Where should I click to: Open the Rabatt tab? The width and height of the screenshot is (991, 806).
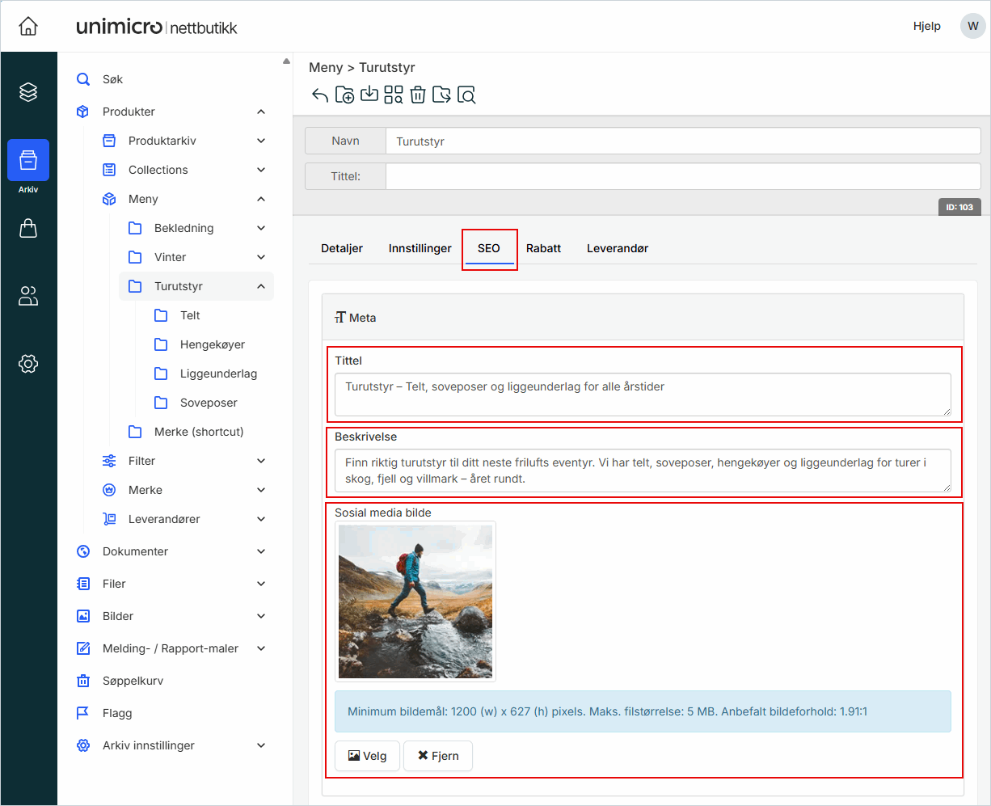[x=543, y=248]
